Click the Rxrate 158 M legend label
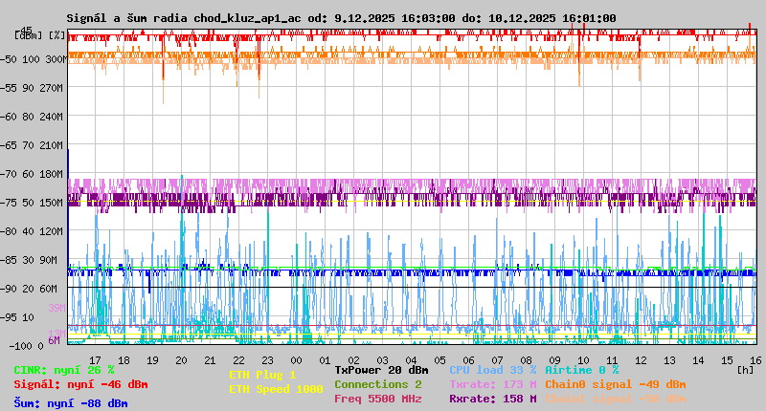This screenshot has height=411, width=766. pos(492,399)
